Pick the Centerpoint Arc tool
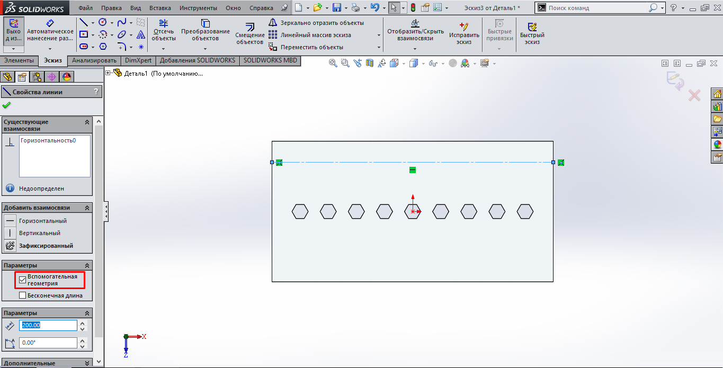This screenshot has width=723, height=368. pos(103,34)
